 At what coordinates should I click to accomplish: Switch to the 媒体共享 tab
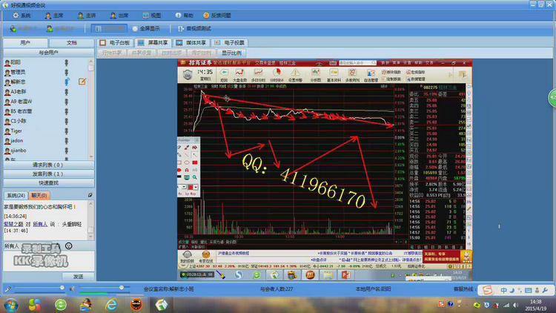191,43
